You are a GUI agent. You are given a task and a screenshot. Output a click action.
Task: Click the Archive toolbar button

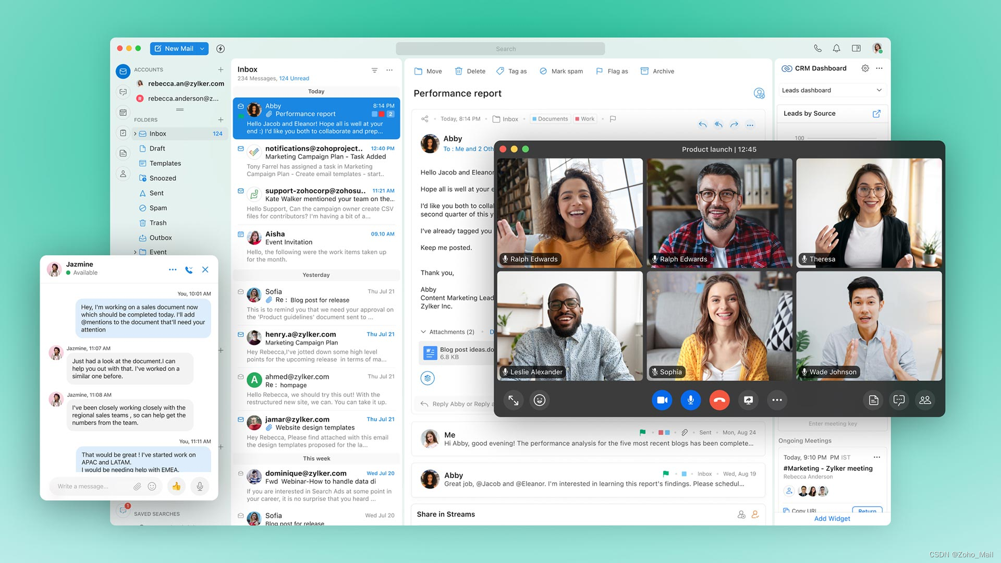click(x=657, y=71)
